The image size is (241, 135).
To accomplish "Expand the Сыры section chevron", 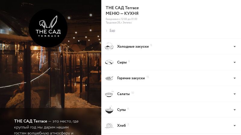I will (x=235, y=62).
